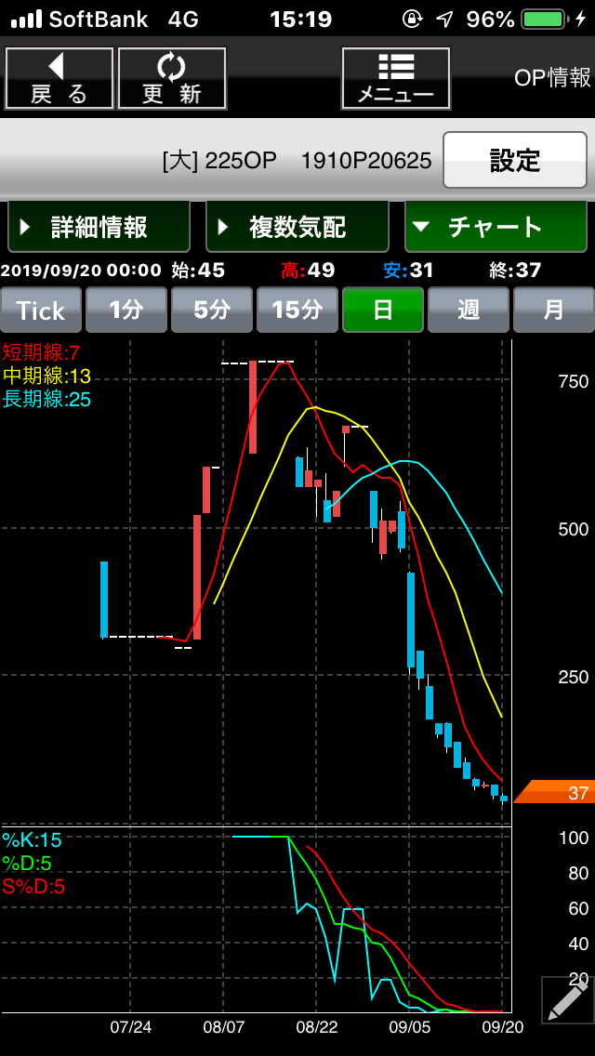This screenshot has width=595, height=1056.
Task: Open the 設定 settings button
Action: coord(514,160)
